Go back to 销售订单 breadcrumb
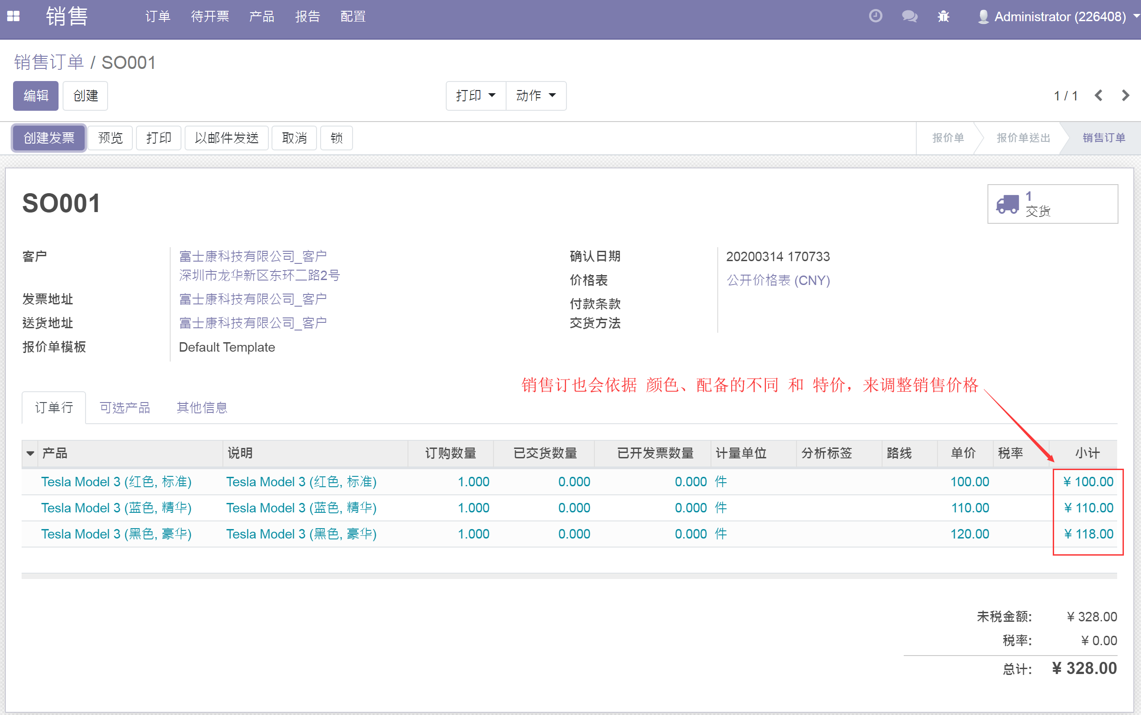The height and width of the screenshot is (715, 1141). tap(49, 63)
